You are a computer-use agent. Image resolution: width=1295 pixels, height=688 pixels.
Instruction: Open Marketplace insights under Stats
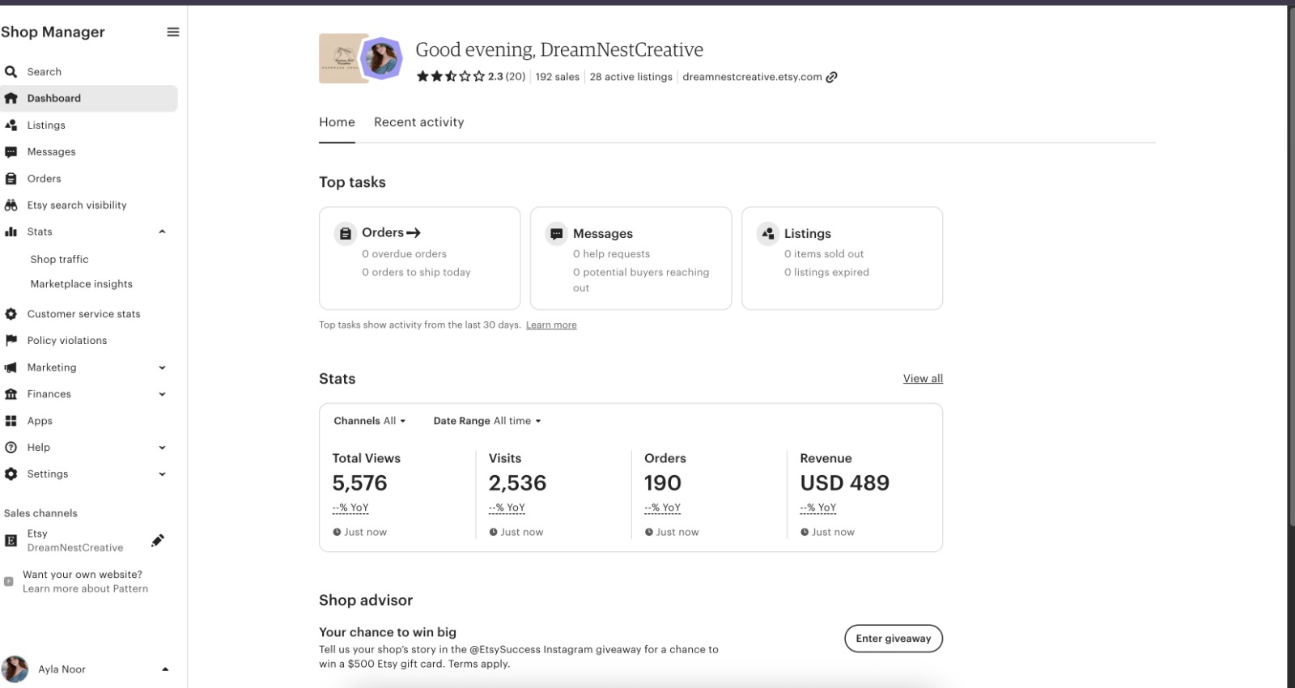tap(81, 284)
